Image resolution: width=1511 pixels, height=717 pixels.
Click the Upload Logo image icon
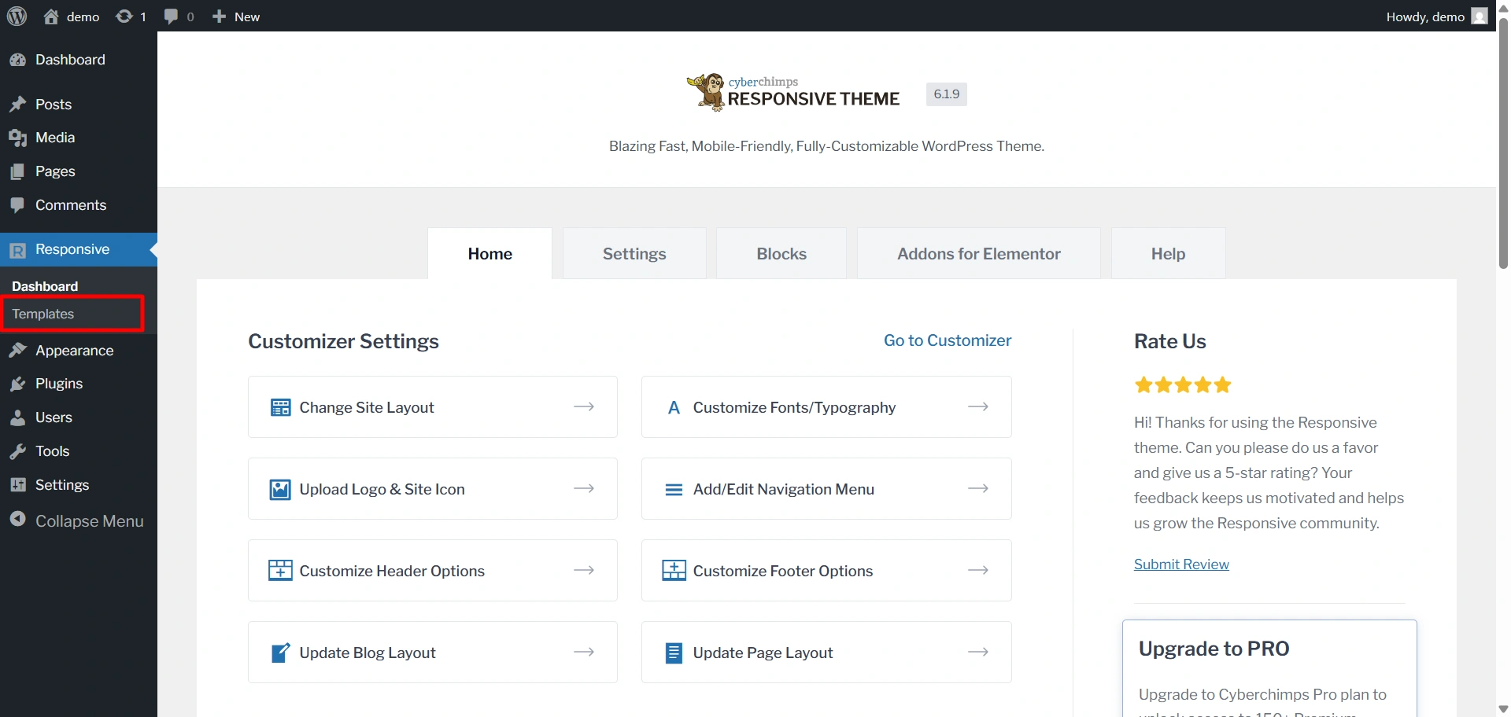pos(280,489)
